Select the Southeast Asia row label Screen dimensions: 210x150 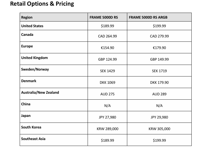(x=33, y=139)
